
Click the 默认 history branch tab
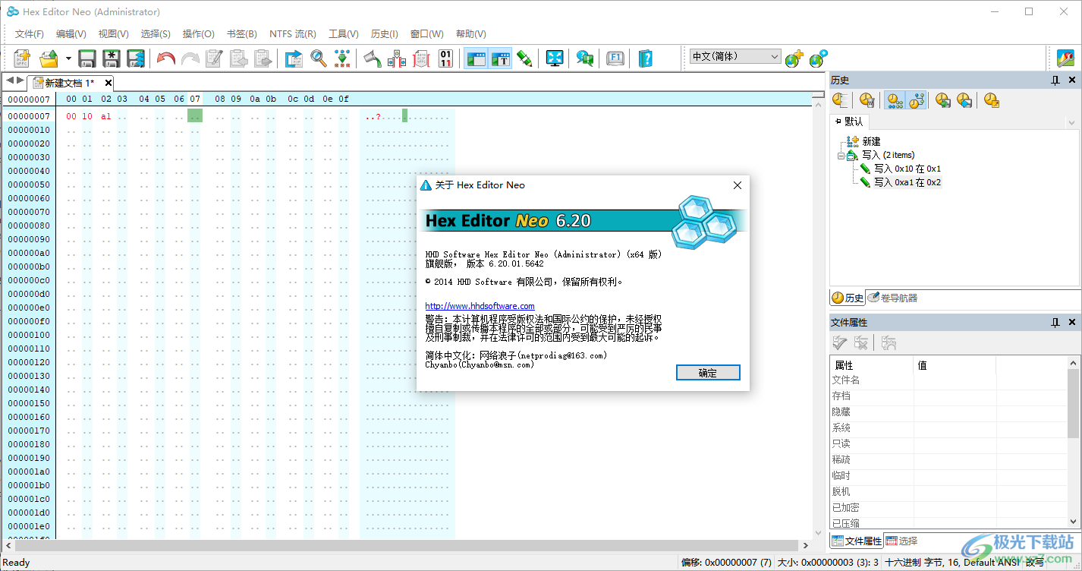849,121
